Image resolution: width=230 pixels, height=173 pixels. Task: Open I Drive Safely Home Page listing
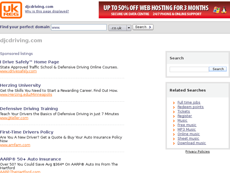click(29, 62)
